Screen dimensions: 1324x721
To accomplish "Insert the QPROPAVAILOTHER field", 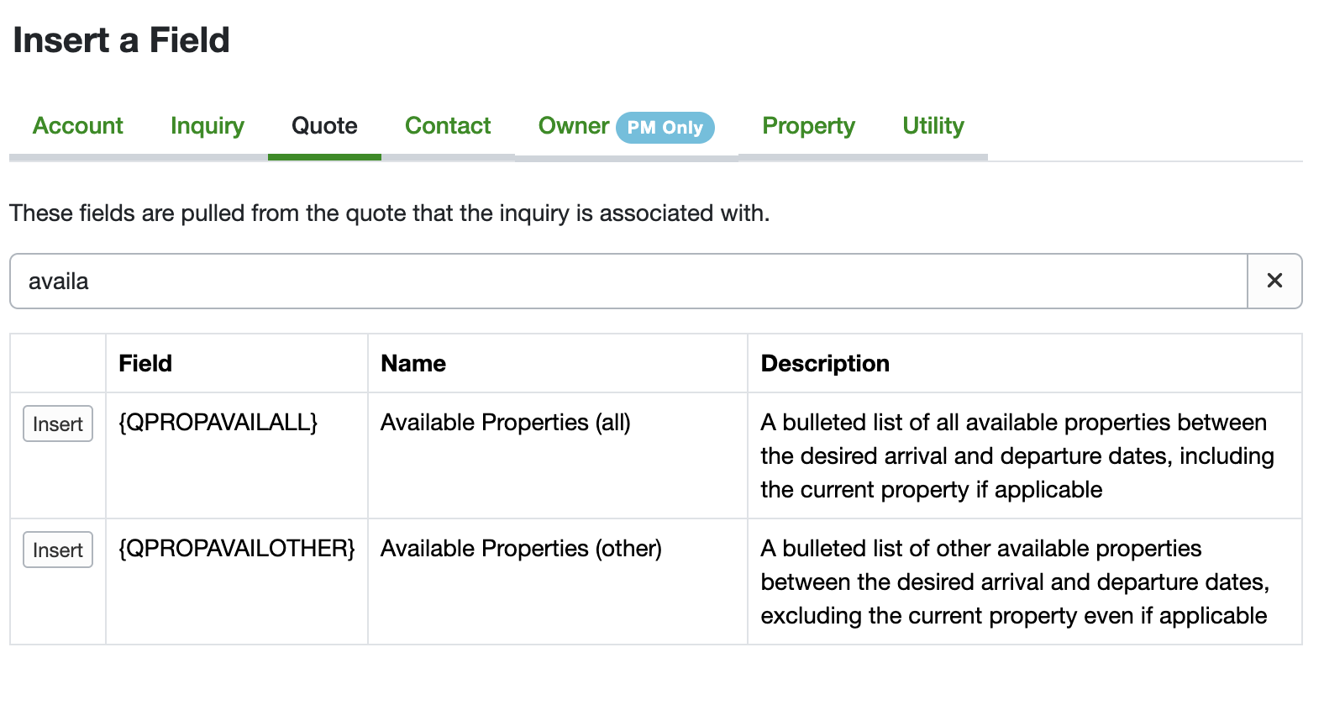I will click(57, 550).
